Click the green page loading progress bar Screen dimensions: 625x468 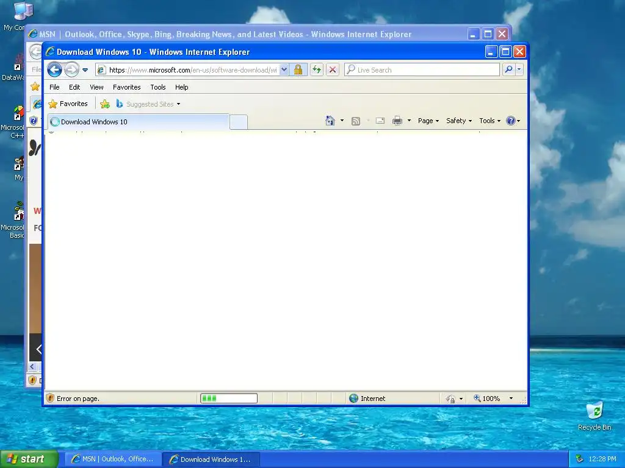click(229, 398)
